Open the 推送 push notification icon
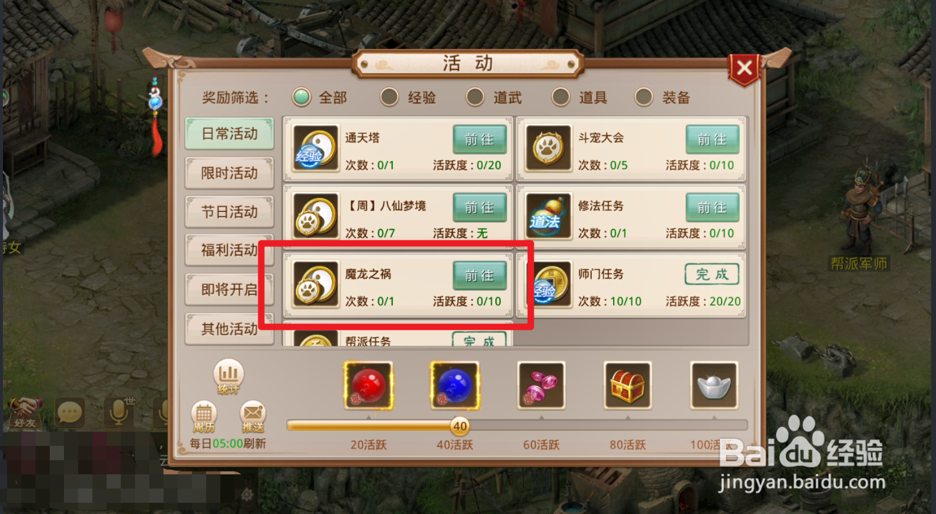This screenshot has height=514, width=936. point(253,416)
